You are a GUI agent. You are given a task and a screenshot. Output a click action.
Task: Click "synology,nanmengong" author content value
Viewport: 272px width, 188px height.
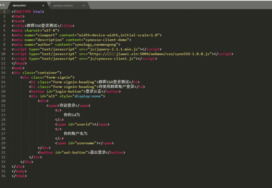[95, 45]
